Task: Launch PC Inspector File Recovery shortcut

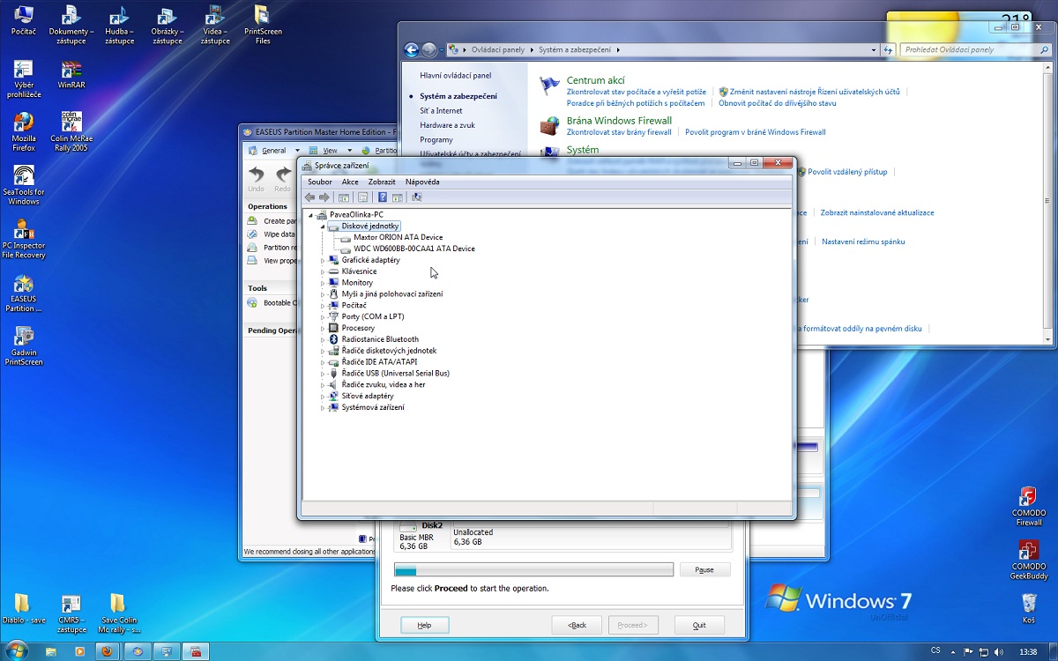Action: click(24, 230)
